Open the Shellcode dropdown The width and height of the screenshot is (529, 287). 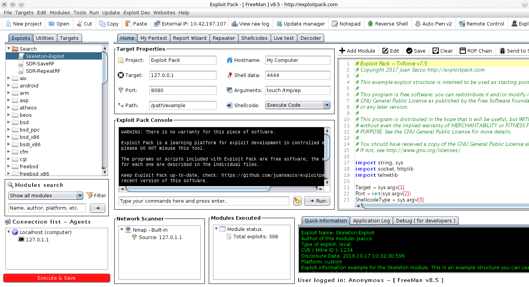[298, 105]
